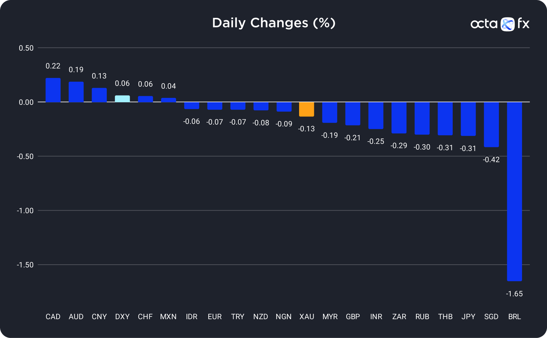Select the MXN axis label
The image size is (547, 338).
click(x=168, y=316)
